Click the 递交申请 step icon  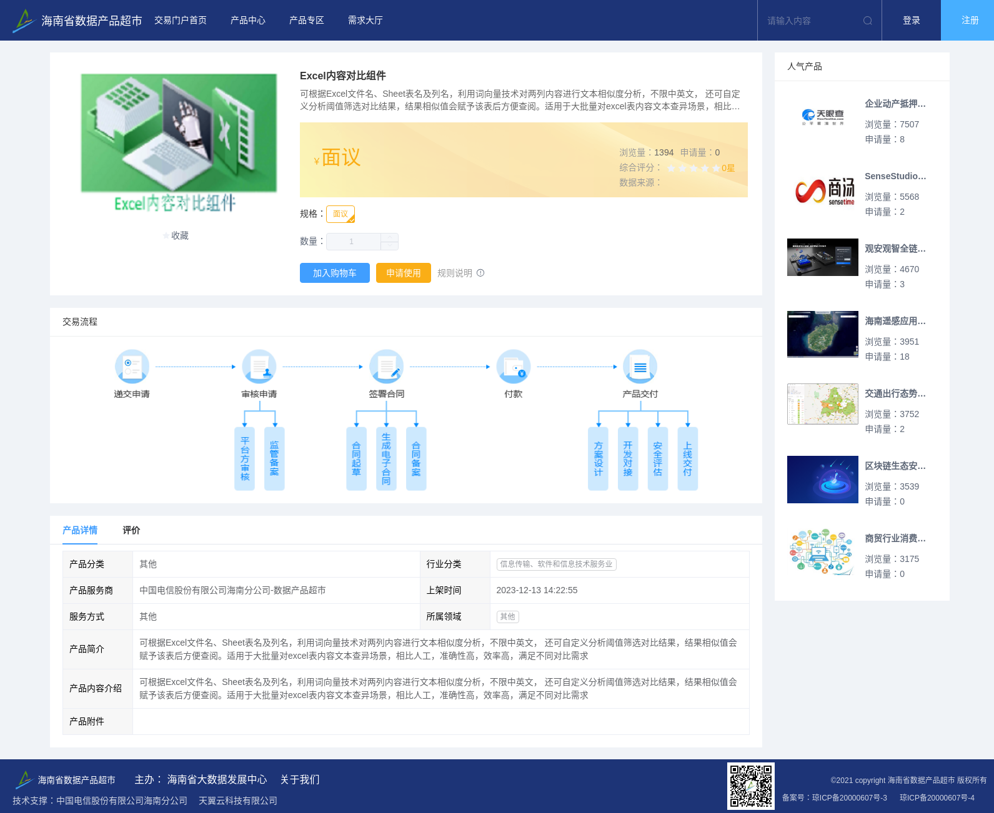click(x=132, y=366)
